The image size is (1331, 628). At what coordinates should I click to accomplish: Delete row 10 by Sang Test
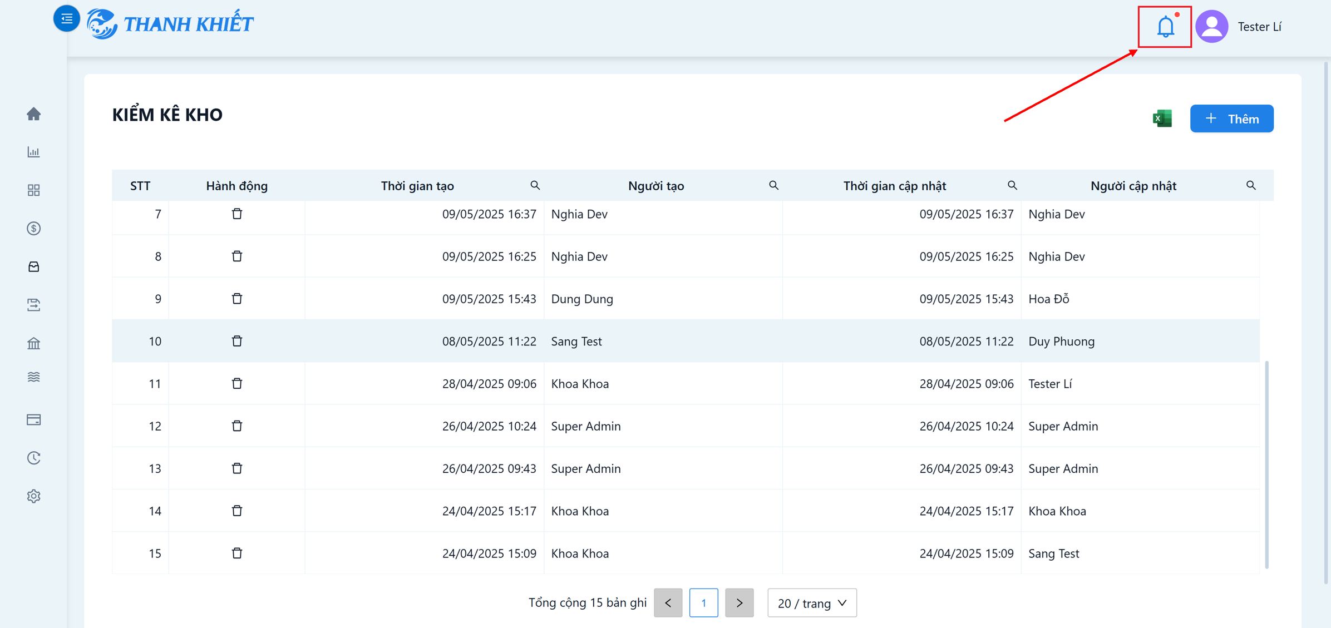(x=237, y=341)
